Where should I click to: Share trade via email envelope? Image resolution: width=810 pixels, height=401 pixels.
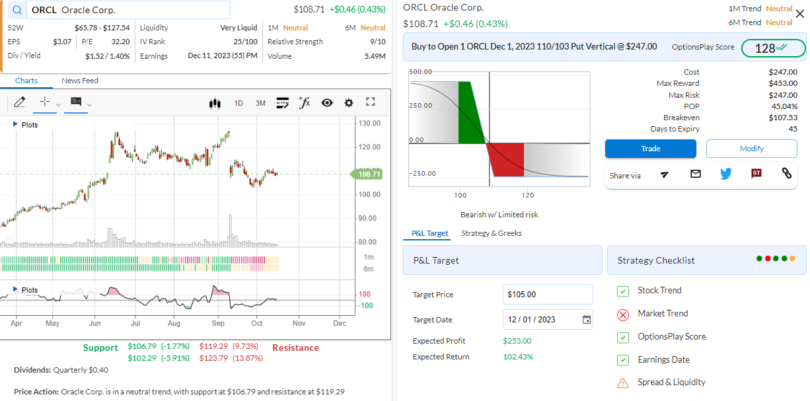[695, 174]
